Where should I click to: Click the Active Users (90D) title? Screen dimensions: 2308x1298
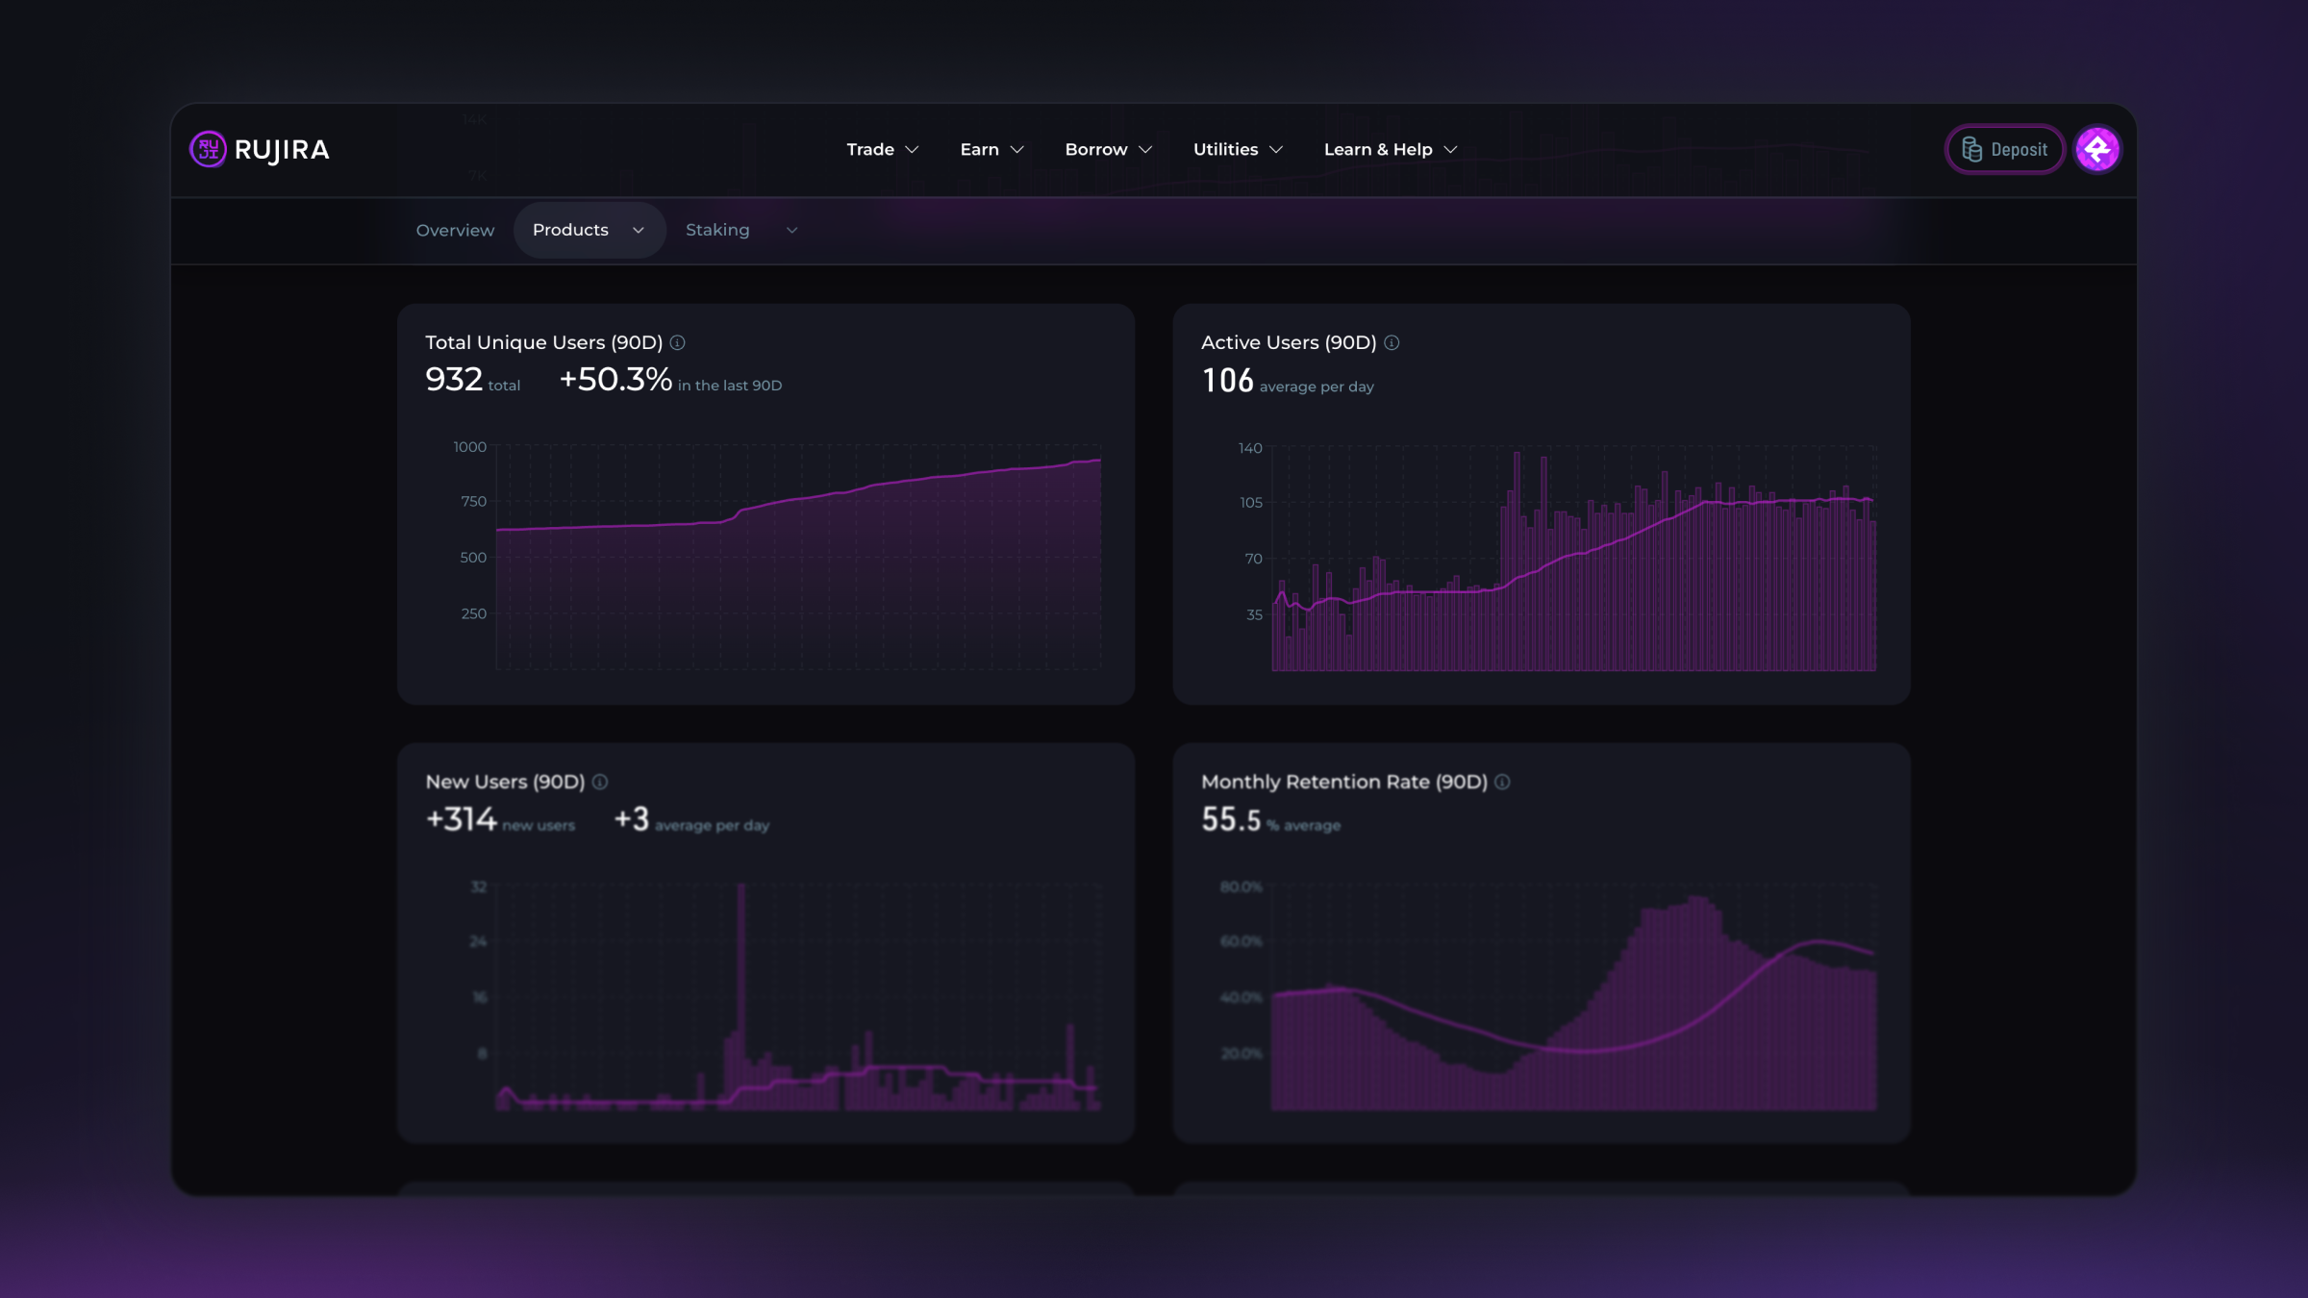[1289, 342]
